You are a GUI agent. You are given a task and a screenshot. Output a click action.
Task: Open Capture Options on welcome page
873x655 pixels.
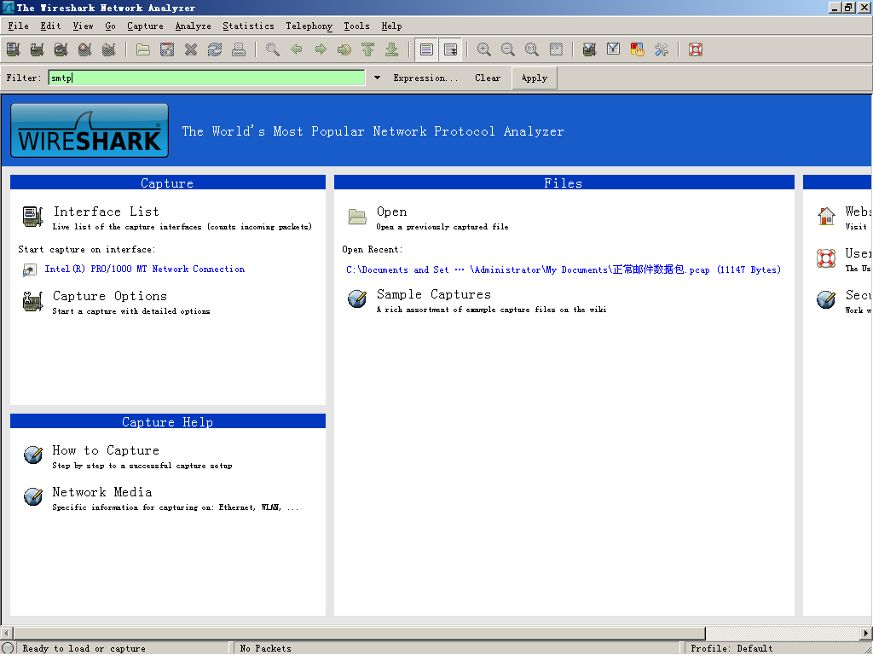tap(110, 296)
